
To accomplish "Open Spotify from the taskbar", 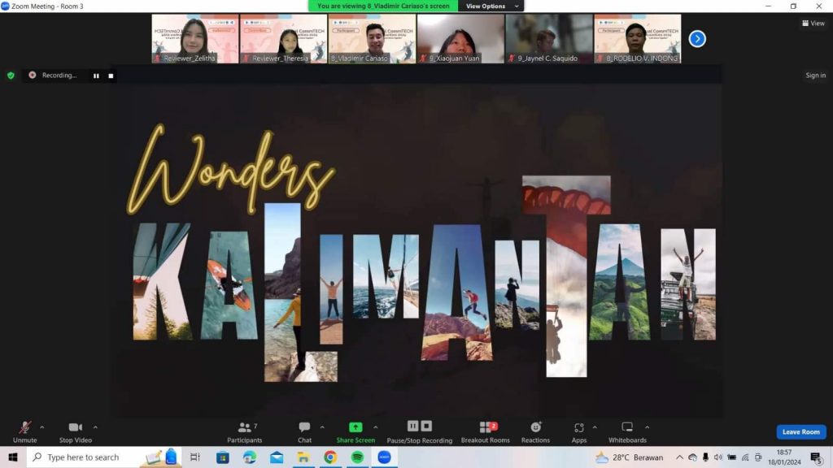I will click(358, 457).
